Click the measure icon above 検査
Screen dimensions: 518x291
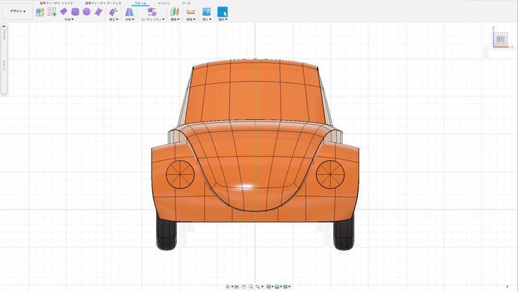pos(190,12)
